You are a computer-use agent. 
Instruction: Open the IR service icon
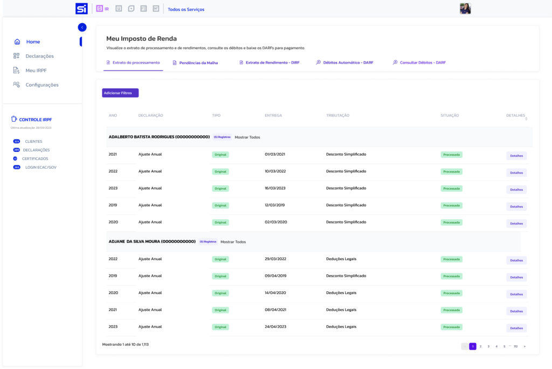pos(100,9)
